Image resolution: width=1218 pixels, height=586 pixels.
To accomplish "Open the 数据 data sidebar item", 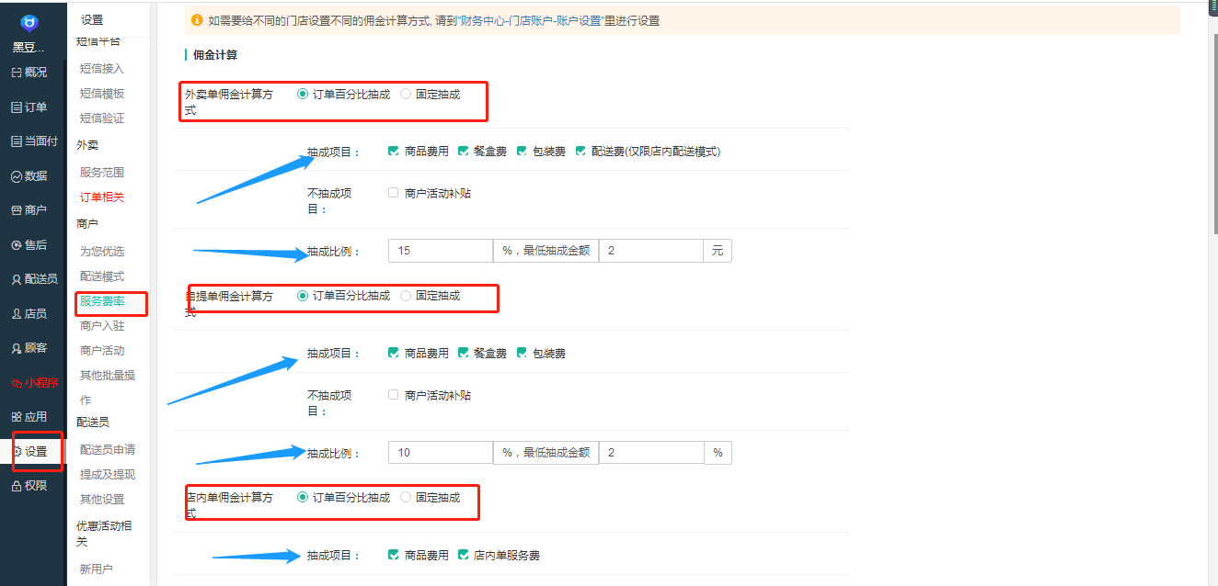I will (x=29, y=176).
